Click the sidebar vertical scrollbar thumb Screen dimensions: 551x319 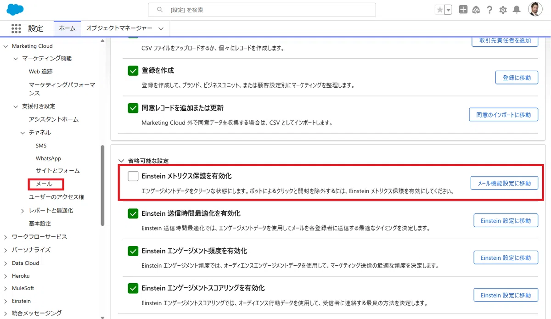point(103,185)
